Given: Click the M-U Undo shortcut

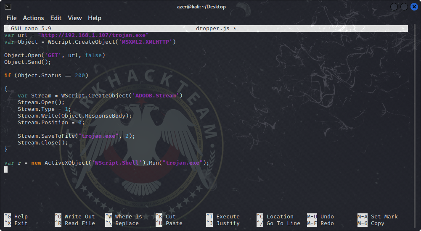Looking at the screenshot, I should 320,217.
